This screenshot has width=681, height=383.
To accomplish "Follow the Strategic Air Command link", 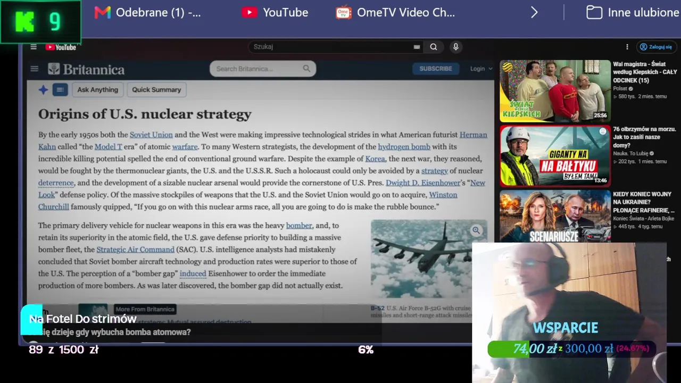I will (x=135, y=249).
